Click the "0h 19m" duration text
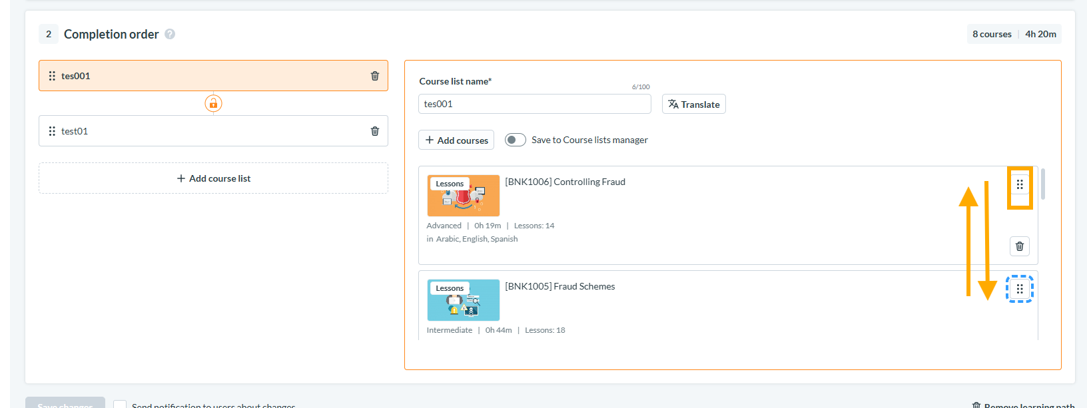 pos(488,226)
